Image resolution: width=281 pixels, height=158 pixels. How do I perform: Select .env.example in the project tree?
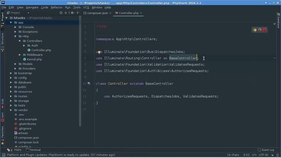pos(28,119)
